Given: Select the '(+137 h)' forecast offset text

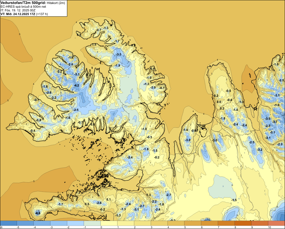Looking at the screenshot, I should pyautogui.click(x=42, y=14).
